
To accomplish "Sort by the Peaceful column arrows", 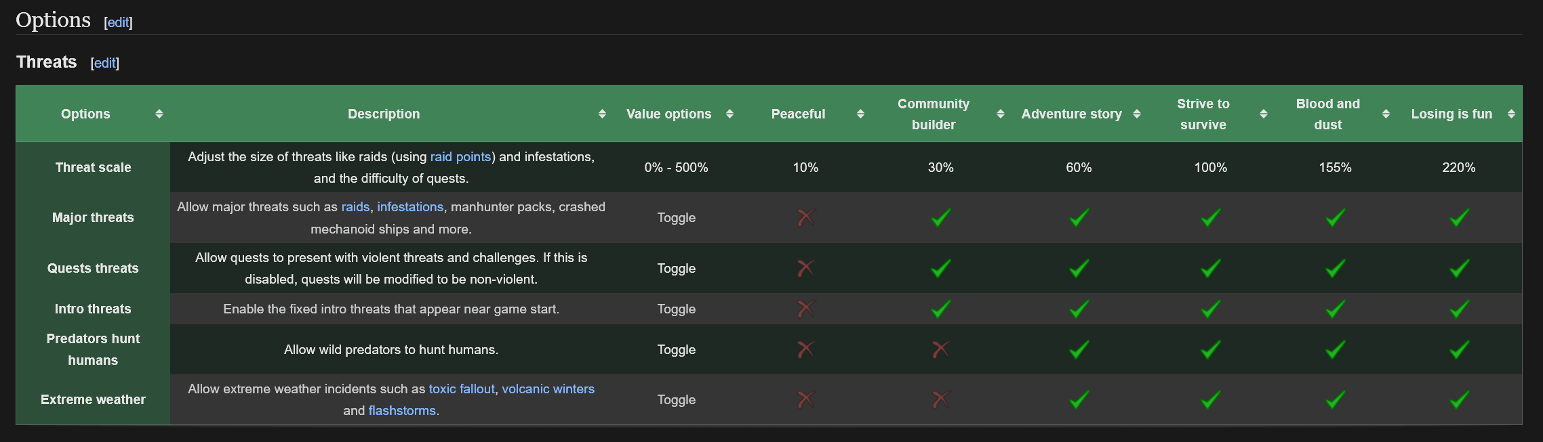I will click(x=860, y=114).
